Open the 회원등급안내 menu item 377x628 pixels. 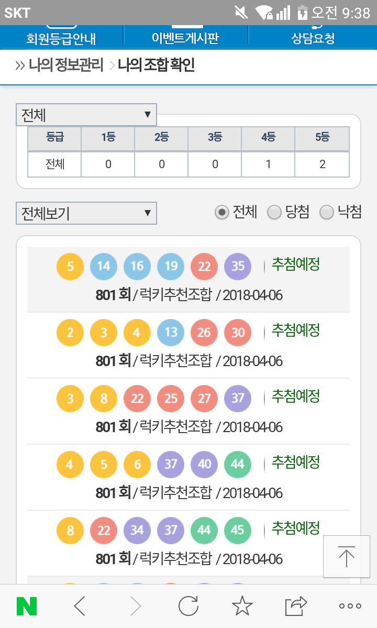click(61, 38)
